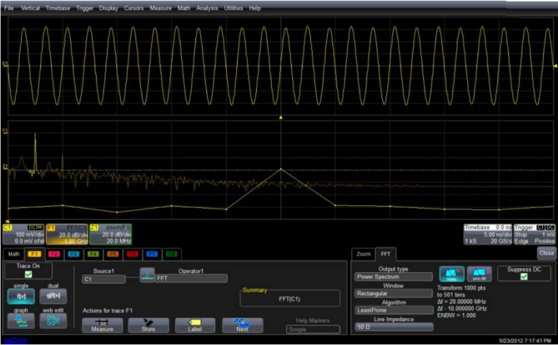This screenshot has height=345, width=558.
Task: Toggle the Trace On checkbox
Action: pyautogui.click(x=28, y=274)
